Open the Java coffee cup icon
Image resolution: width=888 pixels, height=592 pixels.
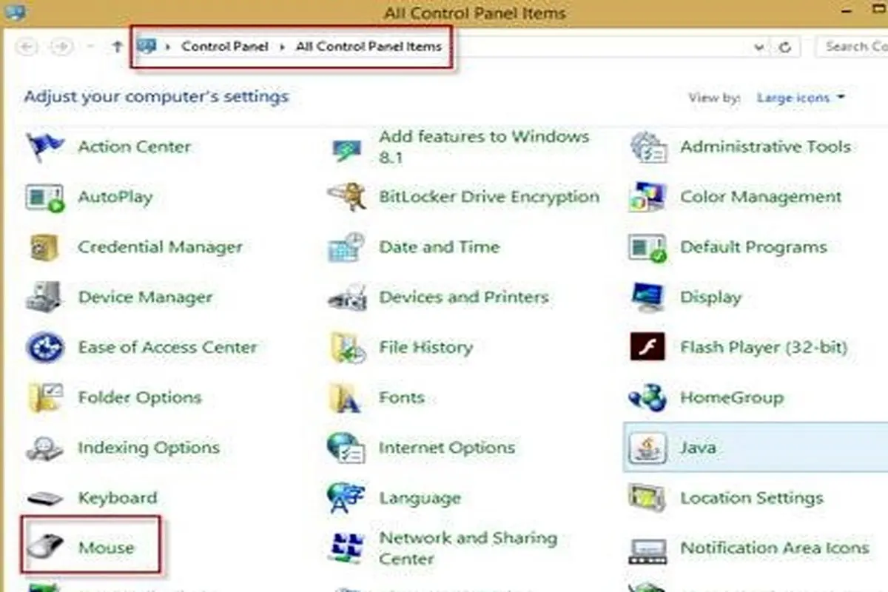tap(648, 448)
